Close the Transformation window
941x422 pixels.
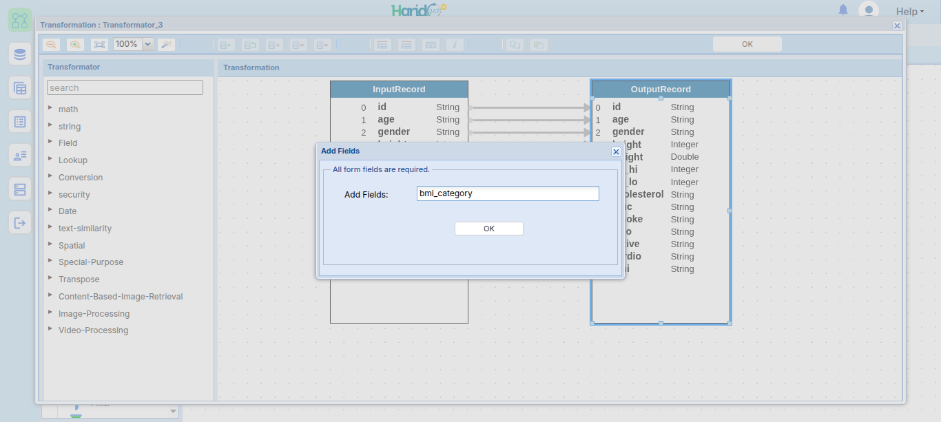coord(897,25)
